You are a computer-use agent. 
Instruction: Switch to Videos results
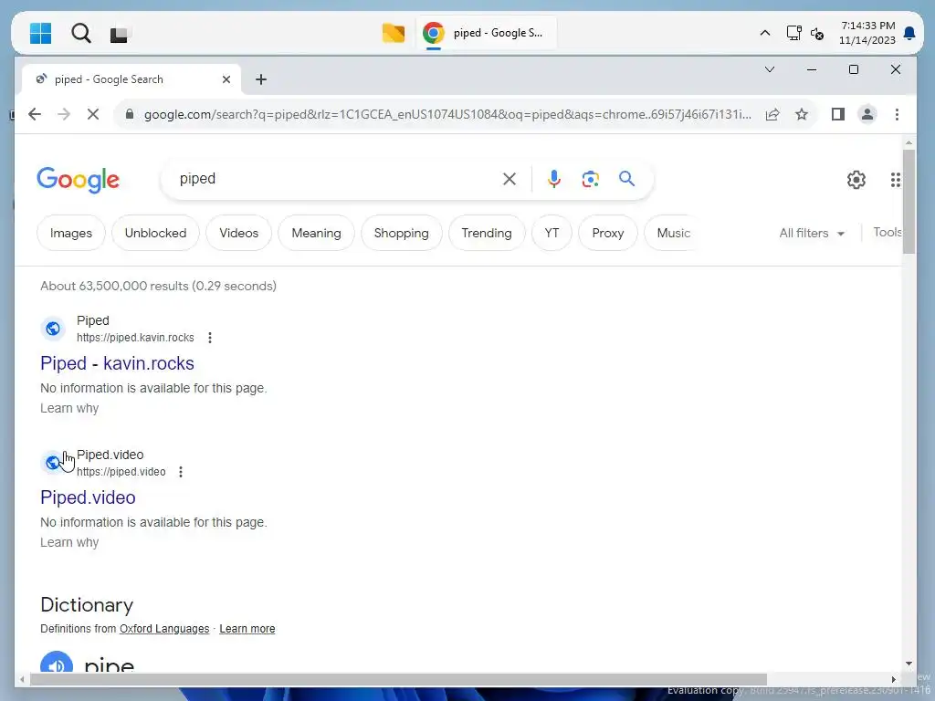(238, 233)
